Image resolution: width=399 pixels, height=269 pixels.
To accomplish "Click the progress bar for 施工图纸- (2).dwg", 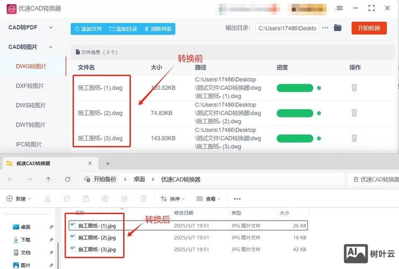I will pyautogui.click(x=295, y=113).
